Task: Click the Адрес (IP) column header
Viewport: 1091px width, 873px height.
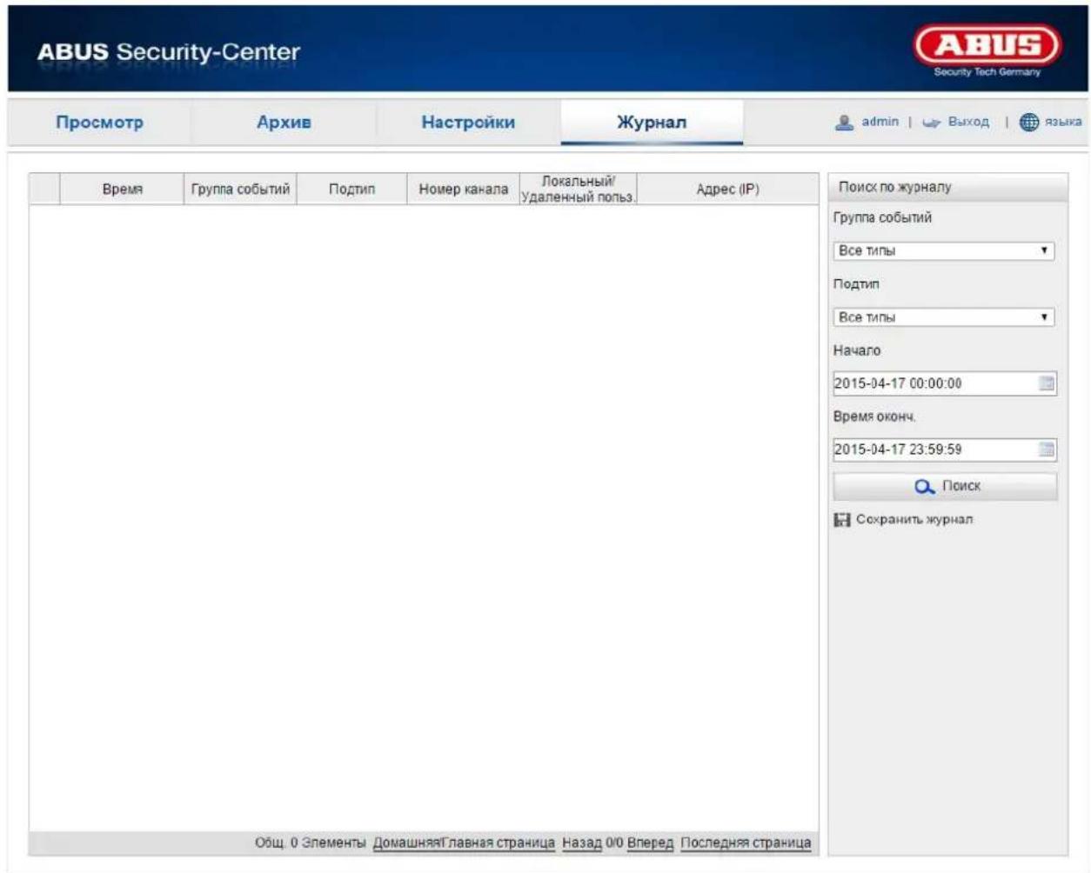Action: pos(727,189)
